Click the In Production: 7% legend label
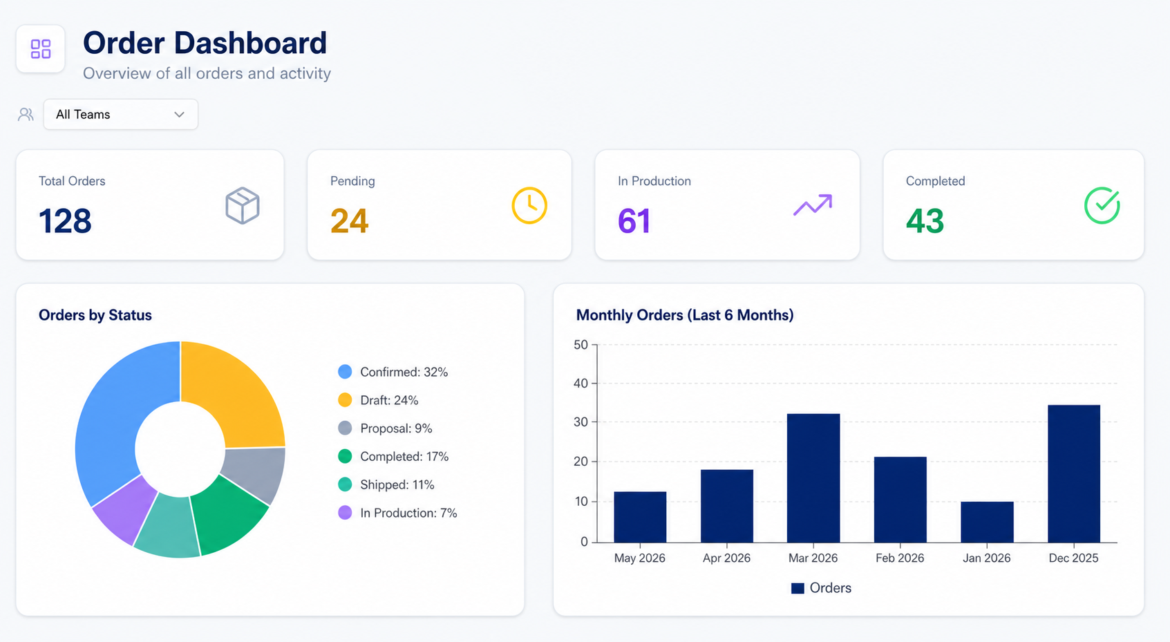The image size is (1170, 642). tap(408, 513)
